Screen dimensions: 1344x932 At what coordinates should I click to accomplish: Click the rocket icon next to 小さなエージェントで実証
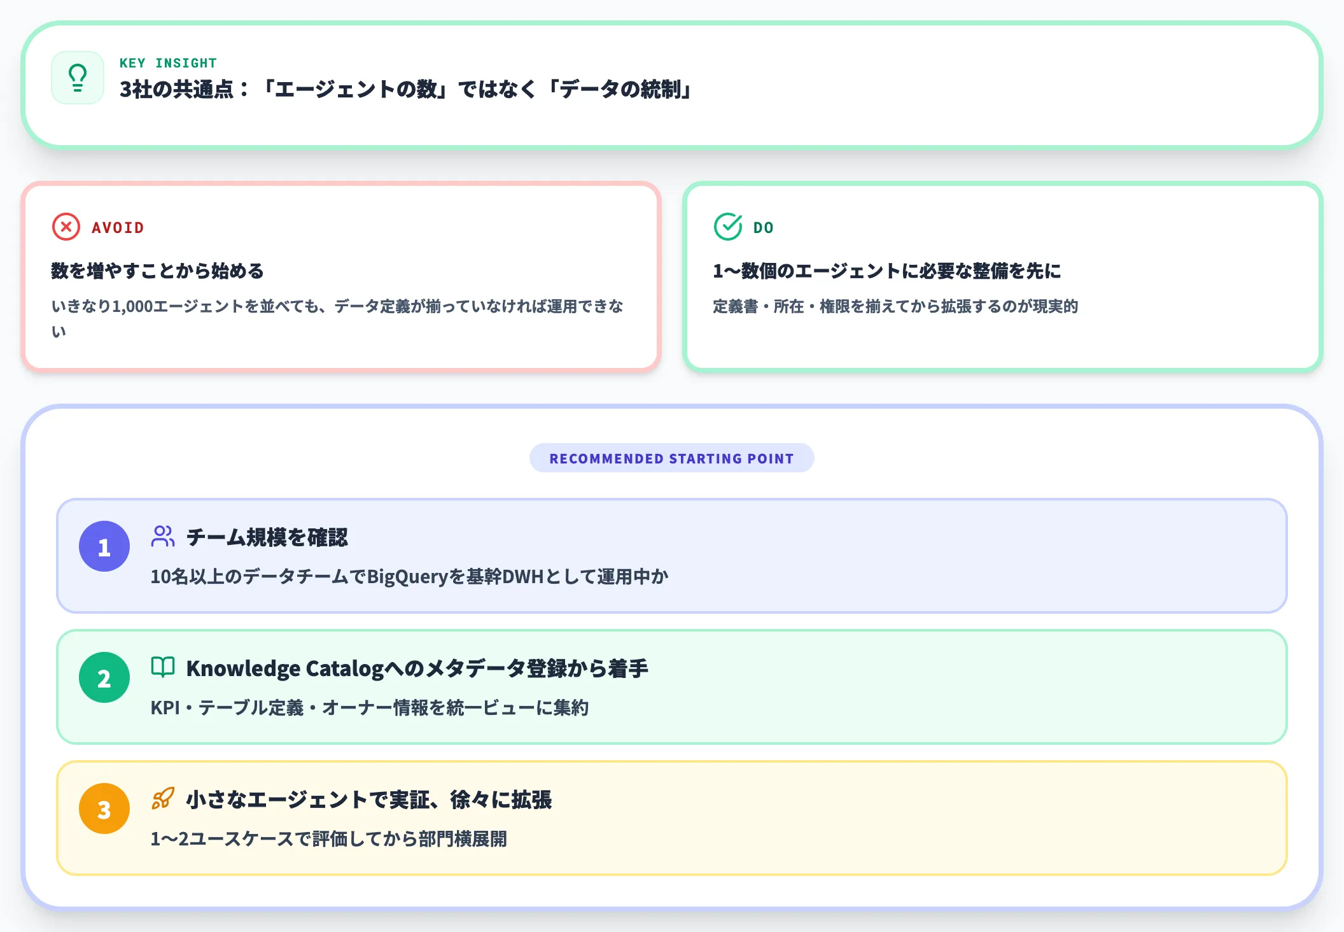coord(163,800)
